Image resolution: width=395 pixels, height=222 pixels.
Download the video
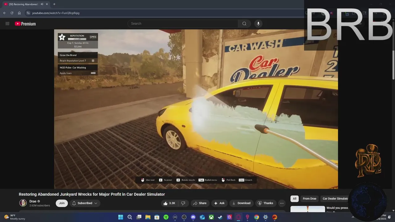tap(241, 203)
